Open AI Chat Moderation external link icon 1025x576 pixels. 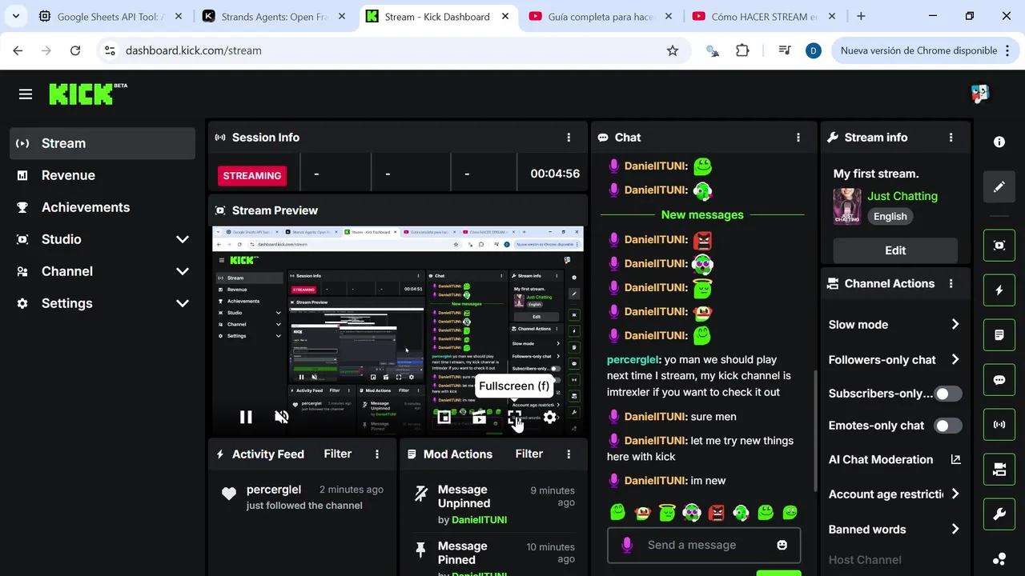click(955, 459)
